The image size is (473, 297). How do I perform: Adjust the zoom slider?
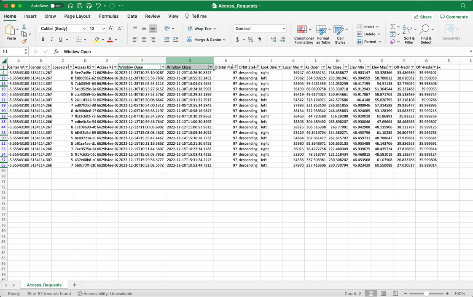tap(426, 293)
